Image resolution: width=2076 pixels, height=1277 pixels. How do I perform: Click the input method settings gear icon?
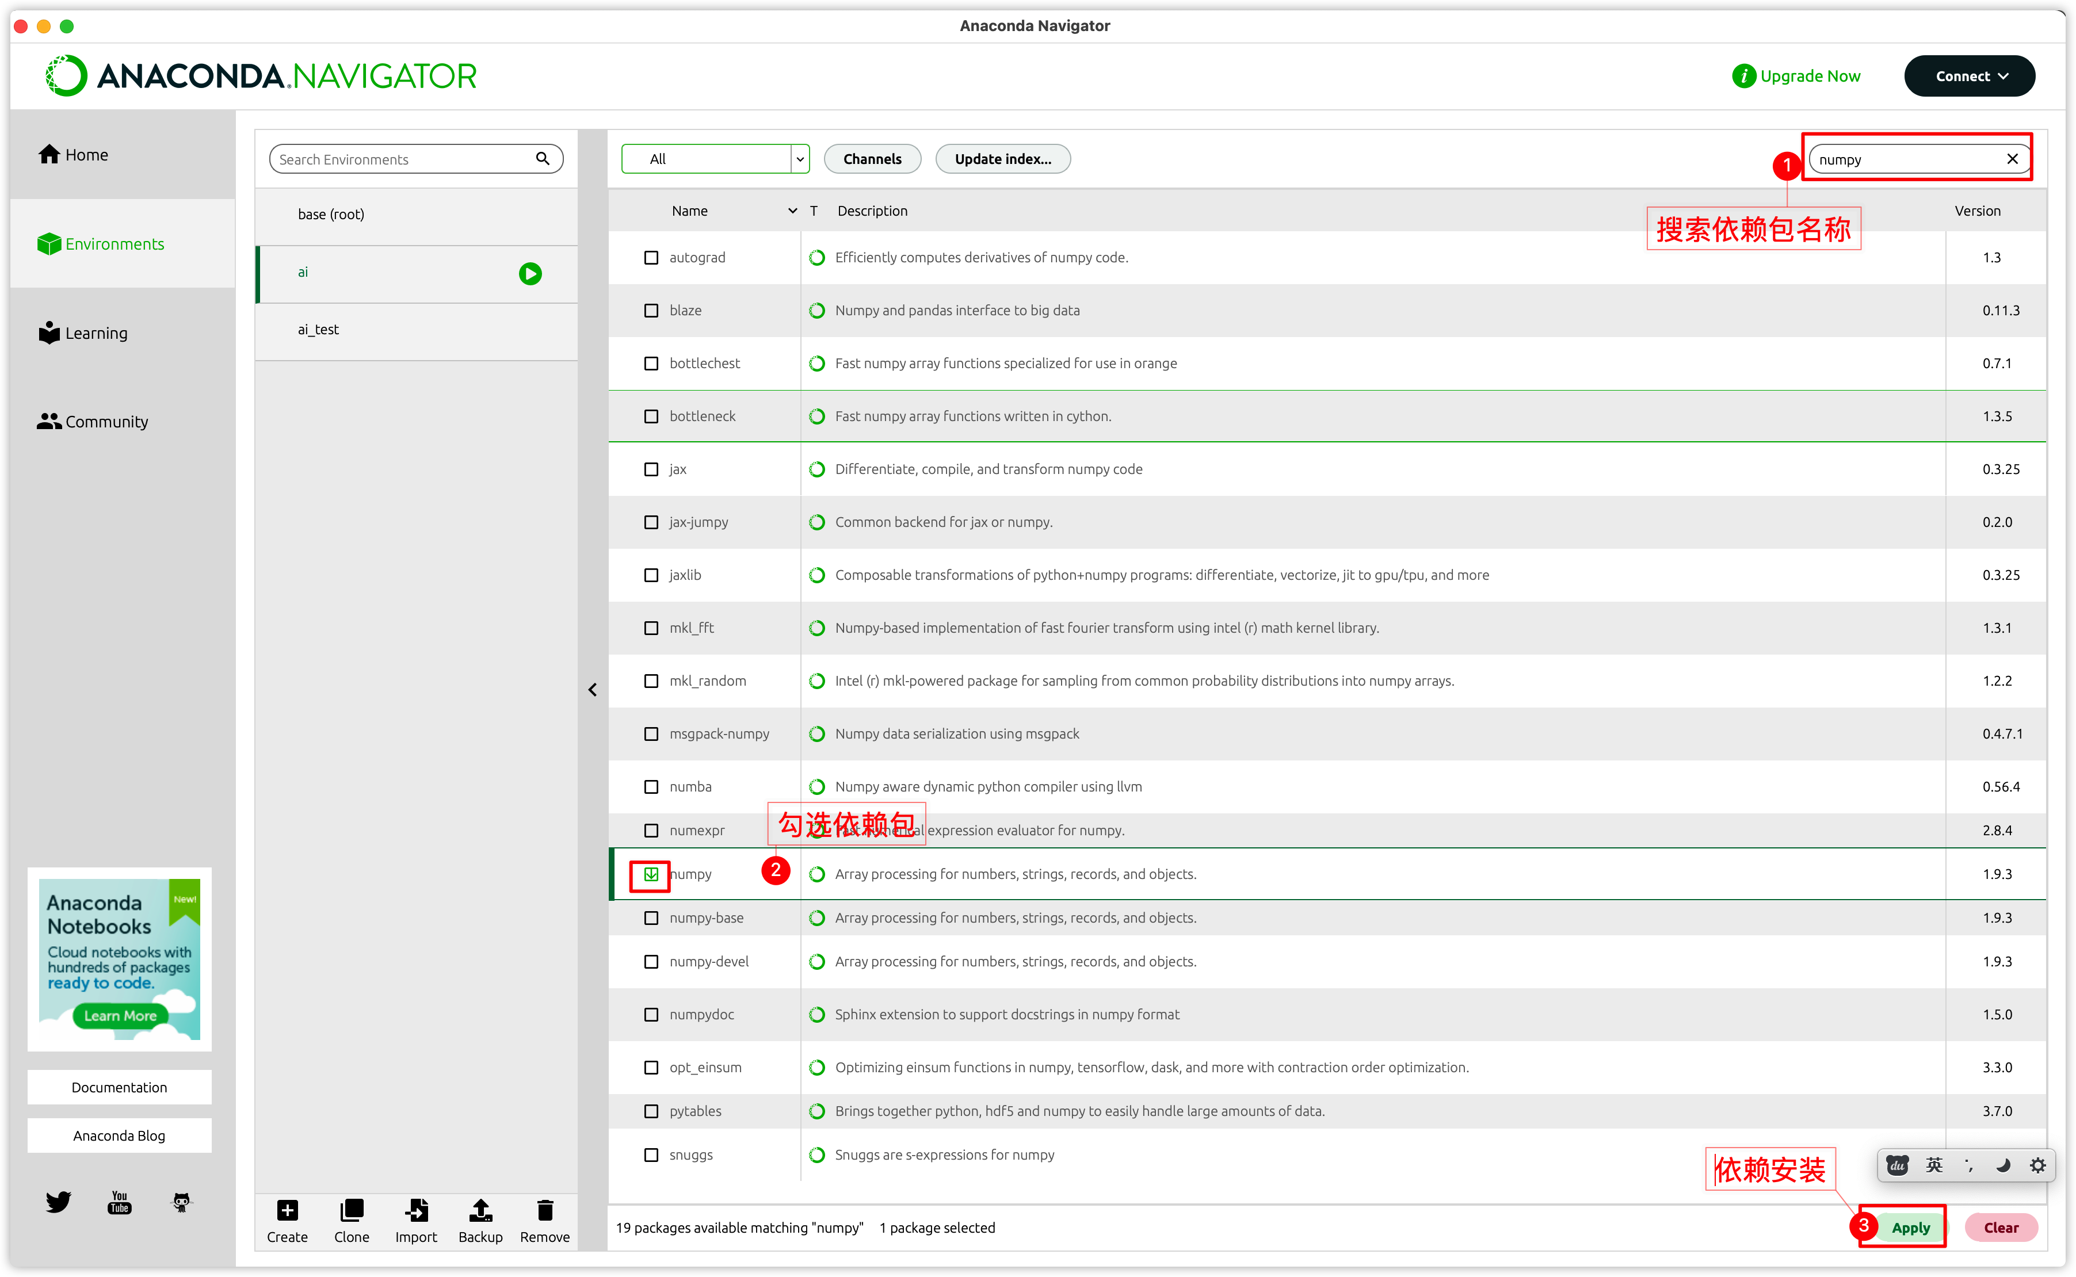point(2037,1165)
